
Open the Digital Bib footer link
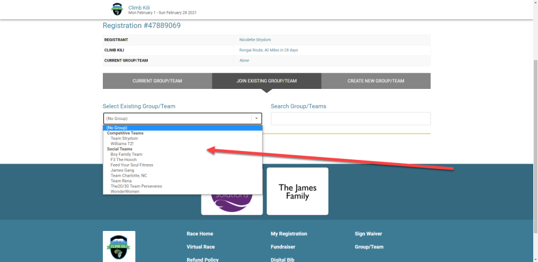(x=282, y=260)
